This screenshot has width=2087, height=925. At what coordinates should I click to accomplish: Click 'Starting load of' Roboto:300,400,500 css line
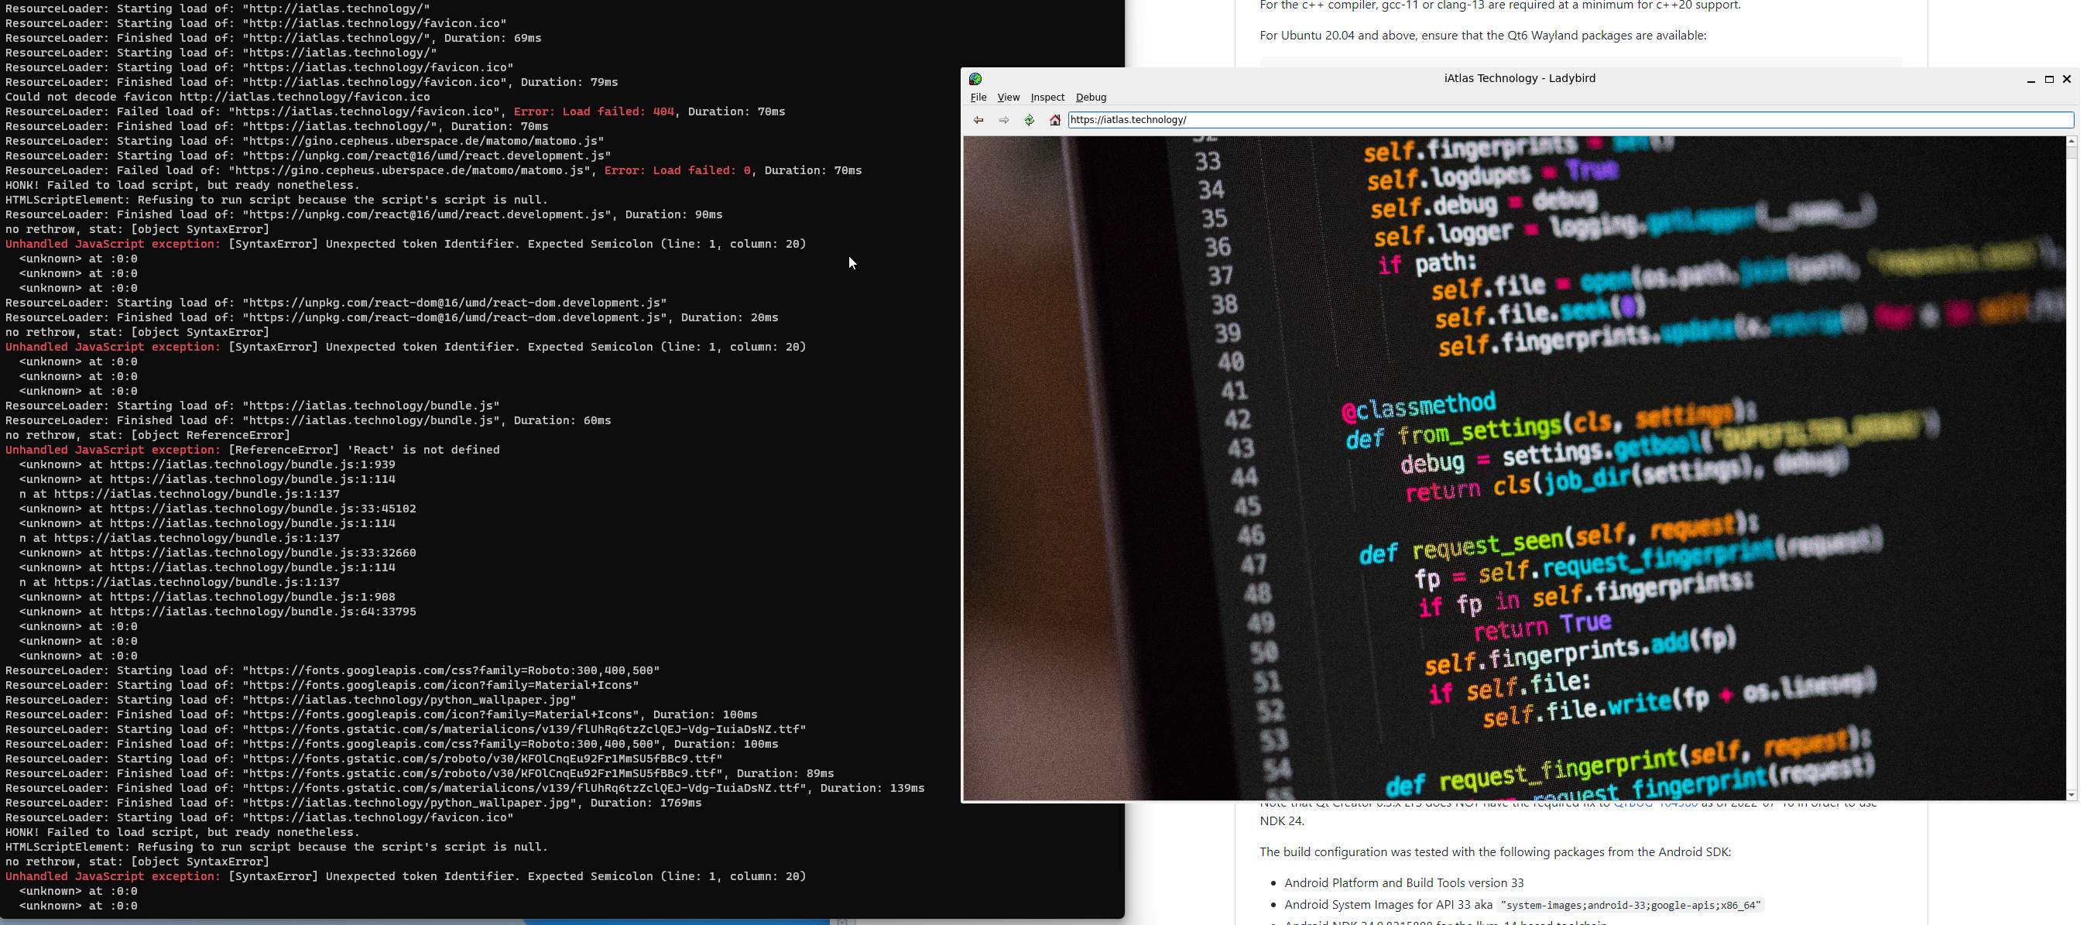(x=333, y=671)
